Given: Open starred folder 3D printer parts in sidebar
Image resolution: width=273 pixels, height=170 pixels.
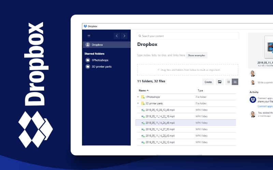Looking at the screenshot, I should pos(99,67).
